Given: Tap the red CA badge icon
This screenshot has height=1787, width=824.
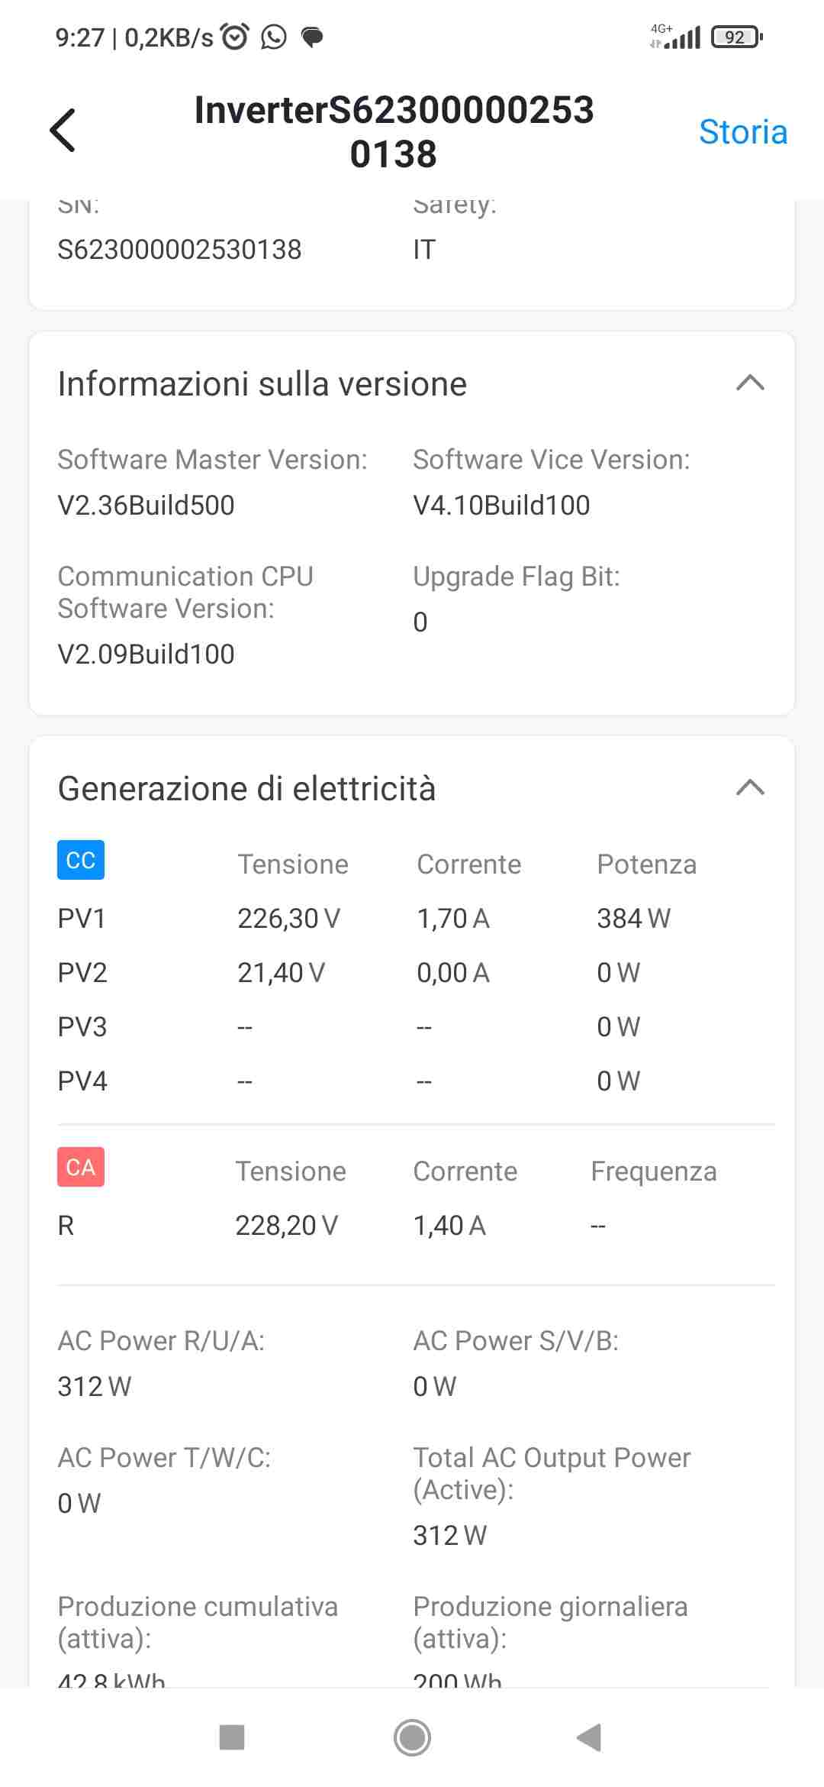Looking at the screenshot, I should tap(81, 1167).
